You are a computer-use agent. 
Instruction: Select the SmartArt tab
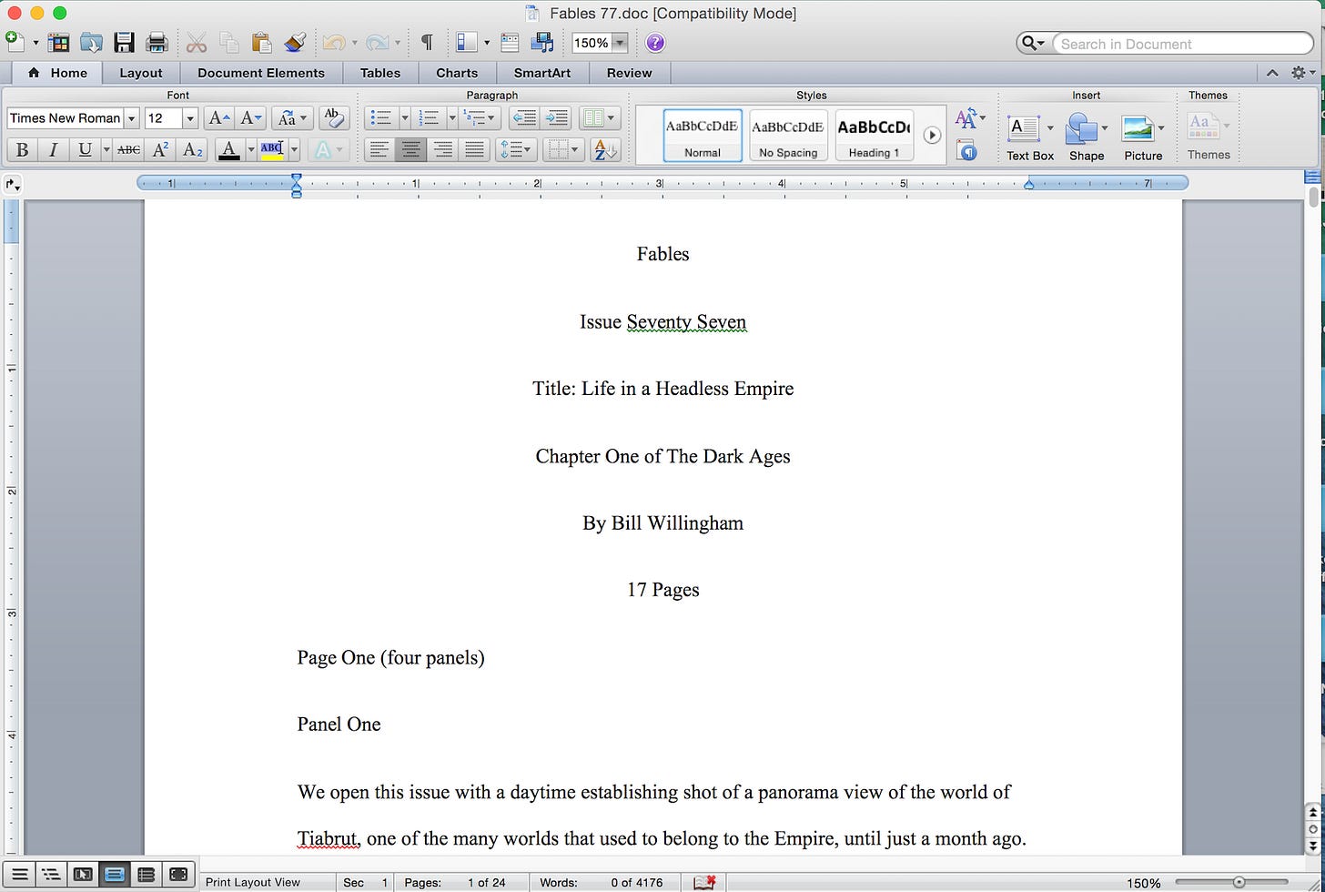point(542,73)
